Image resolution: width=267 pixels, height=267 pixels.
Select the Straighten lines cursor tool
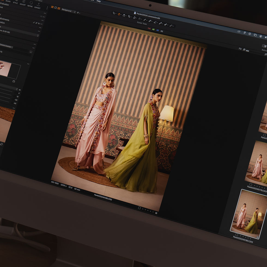pyautogui.click(x=139, y=19)
